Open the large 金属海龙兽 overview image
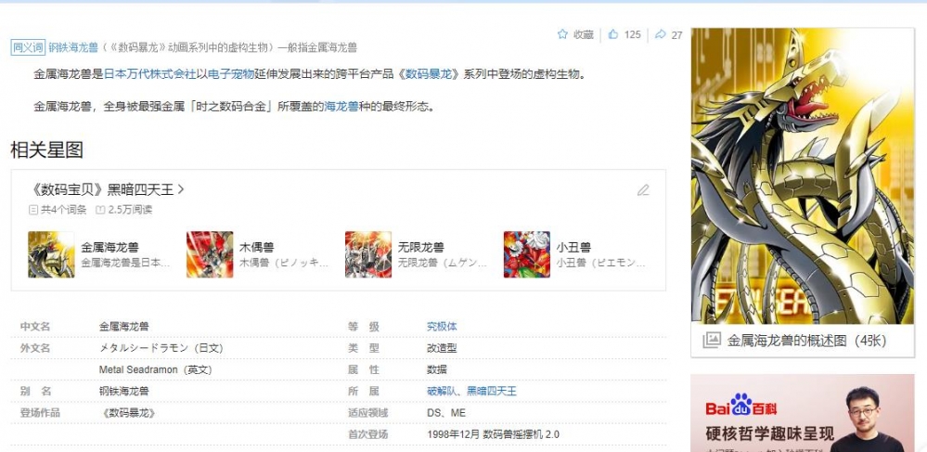 803,175
